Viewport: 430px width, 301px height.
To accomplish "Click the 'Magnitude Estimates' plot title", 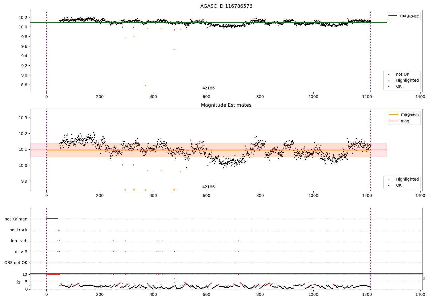I will point(226,105).
